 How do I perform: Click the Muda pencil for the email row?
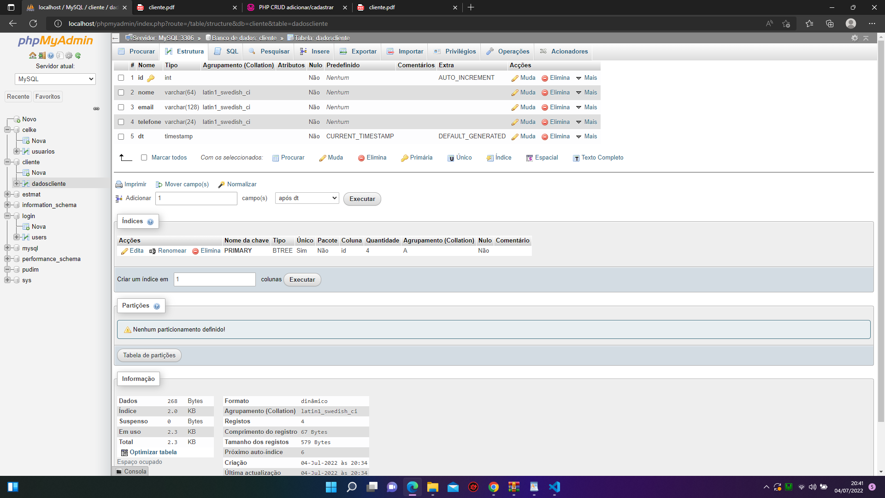click(x=515, y=107)
